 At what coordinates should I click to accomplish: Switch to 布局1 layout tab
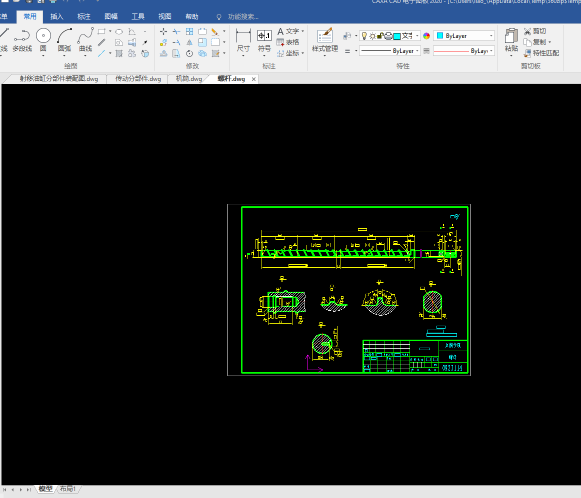click(x=68, y=489)
